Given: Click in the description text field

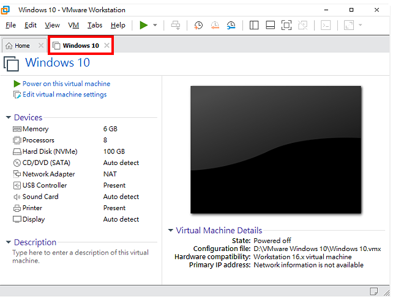Looking at the screenshot, I should click(x=80, y=256).
